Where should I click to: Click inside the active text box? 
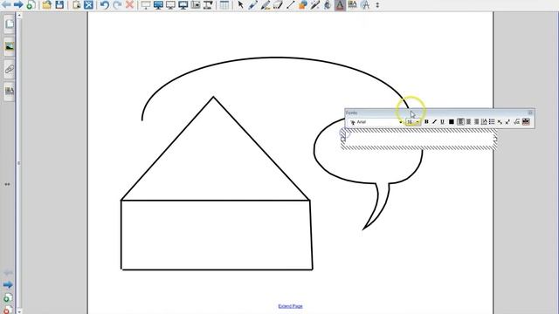[419, 139]
